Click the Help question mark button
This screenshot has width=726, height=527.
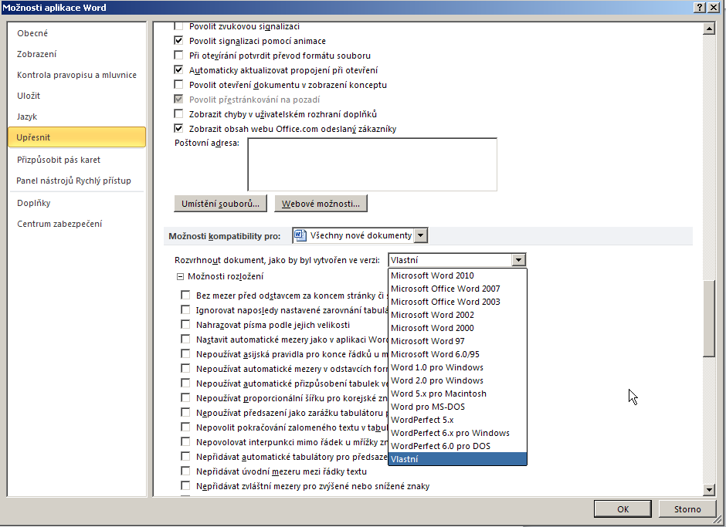(x=700, y=8)
